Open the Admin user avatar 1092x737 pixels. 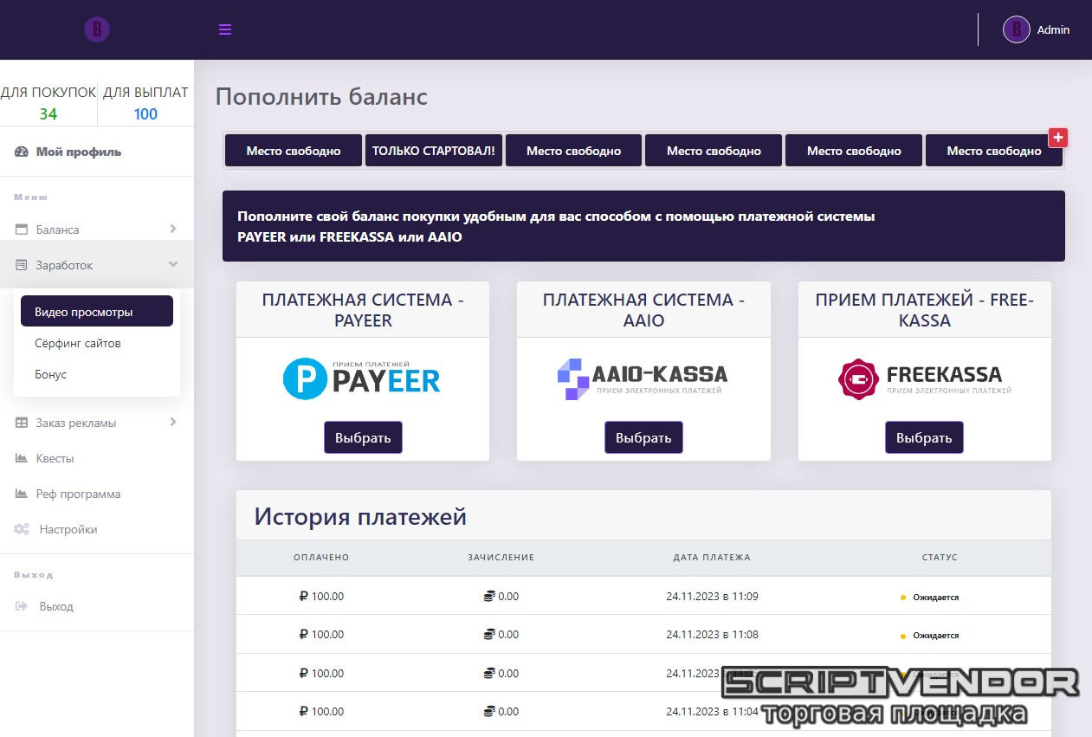coord(1016,29)
